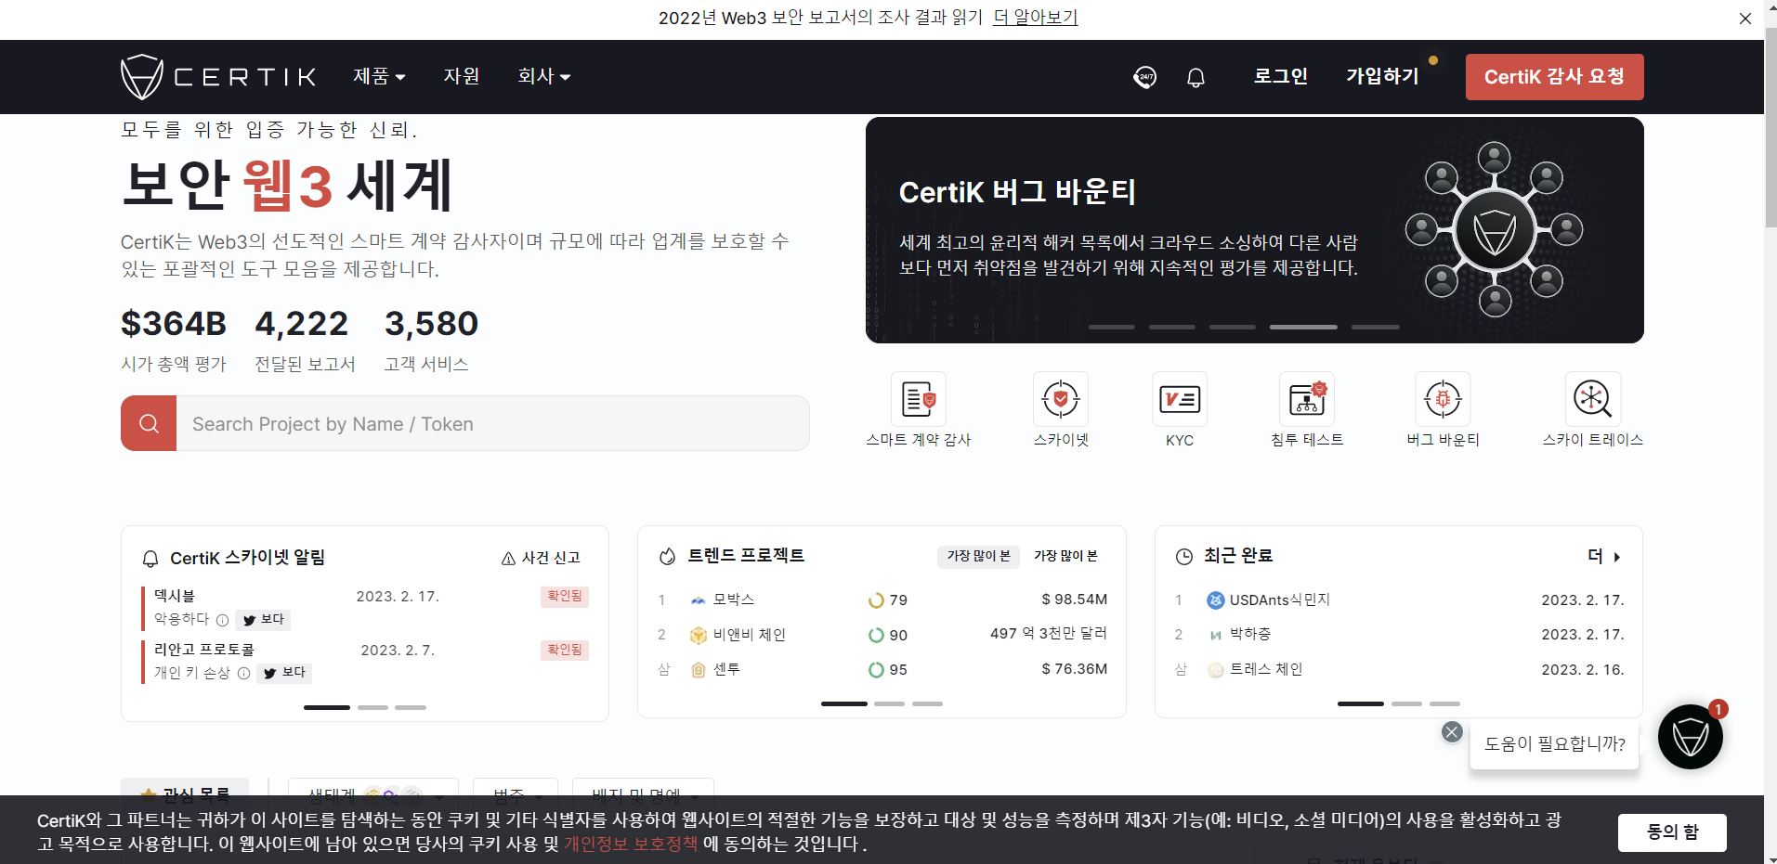This screenshot has height=864, width=1777.
Task: Click the 확인됨 badge for 덱시블
Action: coord(564,596)
